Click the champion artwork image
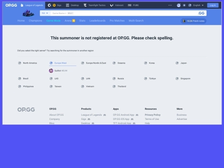 (28, 13)
